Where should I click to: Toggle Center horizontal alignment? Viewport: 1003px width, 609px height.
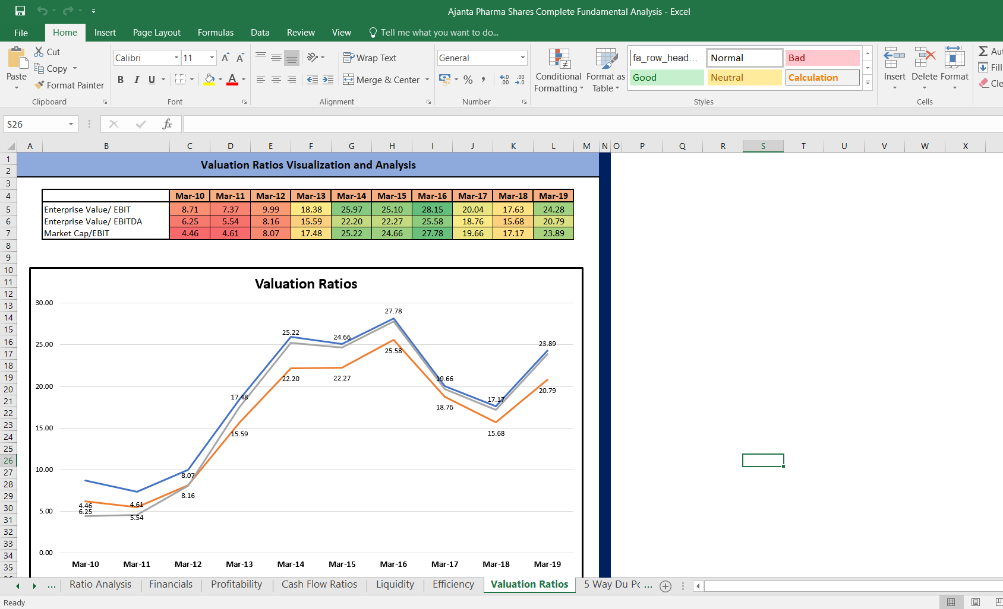pyautogui.click(x=276, y=80)
